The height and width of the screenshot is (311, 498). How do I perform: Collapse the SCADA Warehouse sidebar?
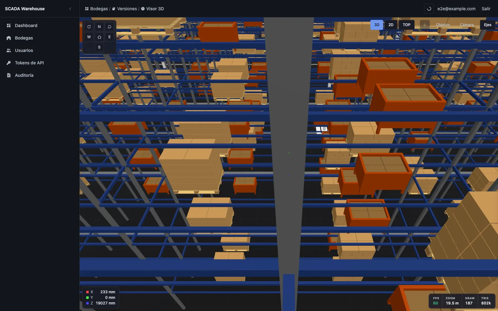tap(70, 9)
